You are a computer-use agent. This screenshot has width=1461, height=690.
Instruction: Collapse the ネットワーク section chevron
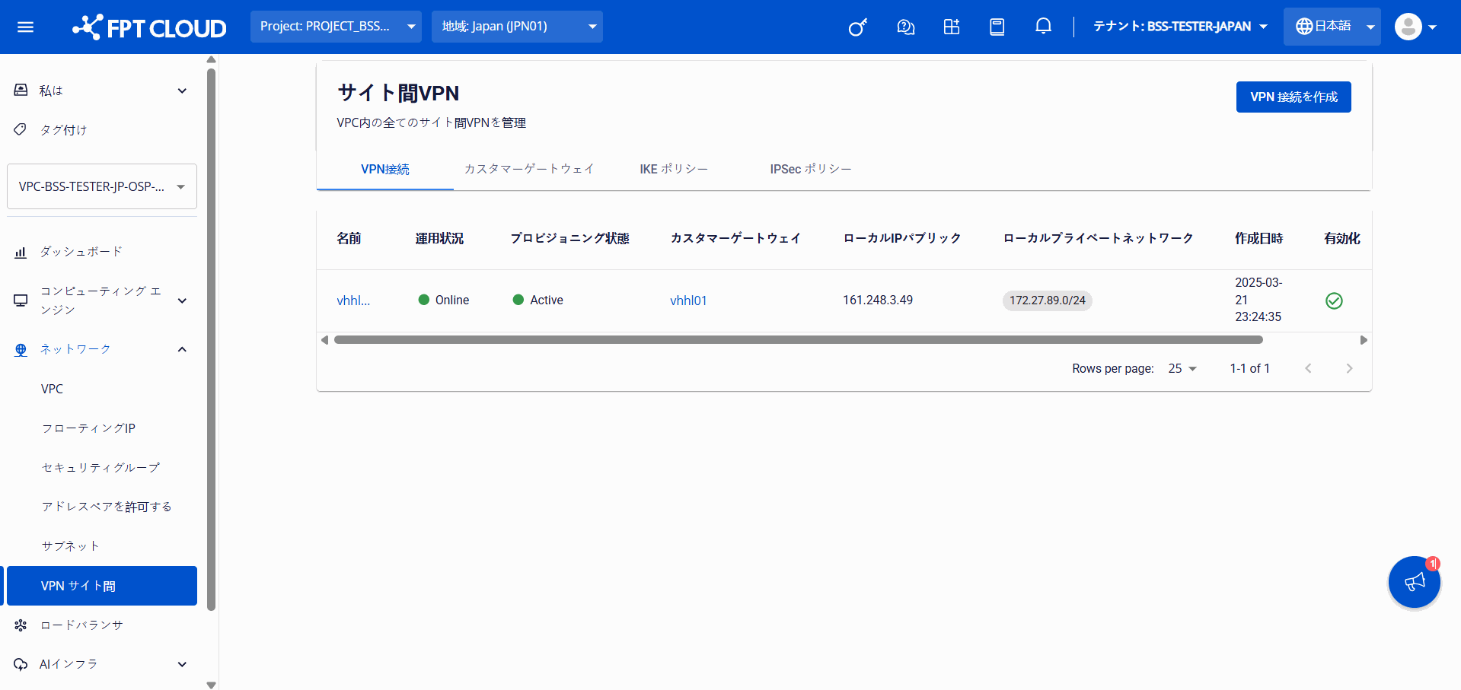pos(182,349)
